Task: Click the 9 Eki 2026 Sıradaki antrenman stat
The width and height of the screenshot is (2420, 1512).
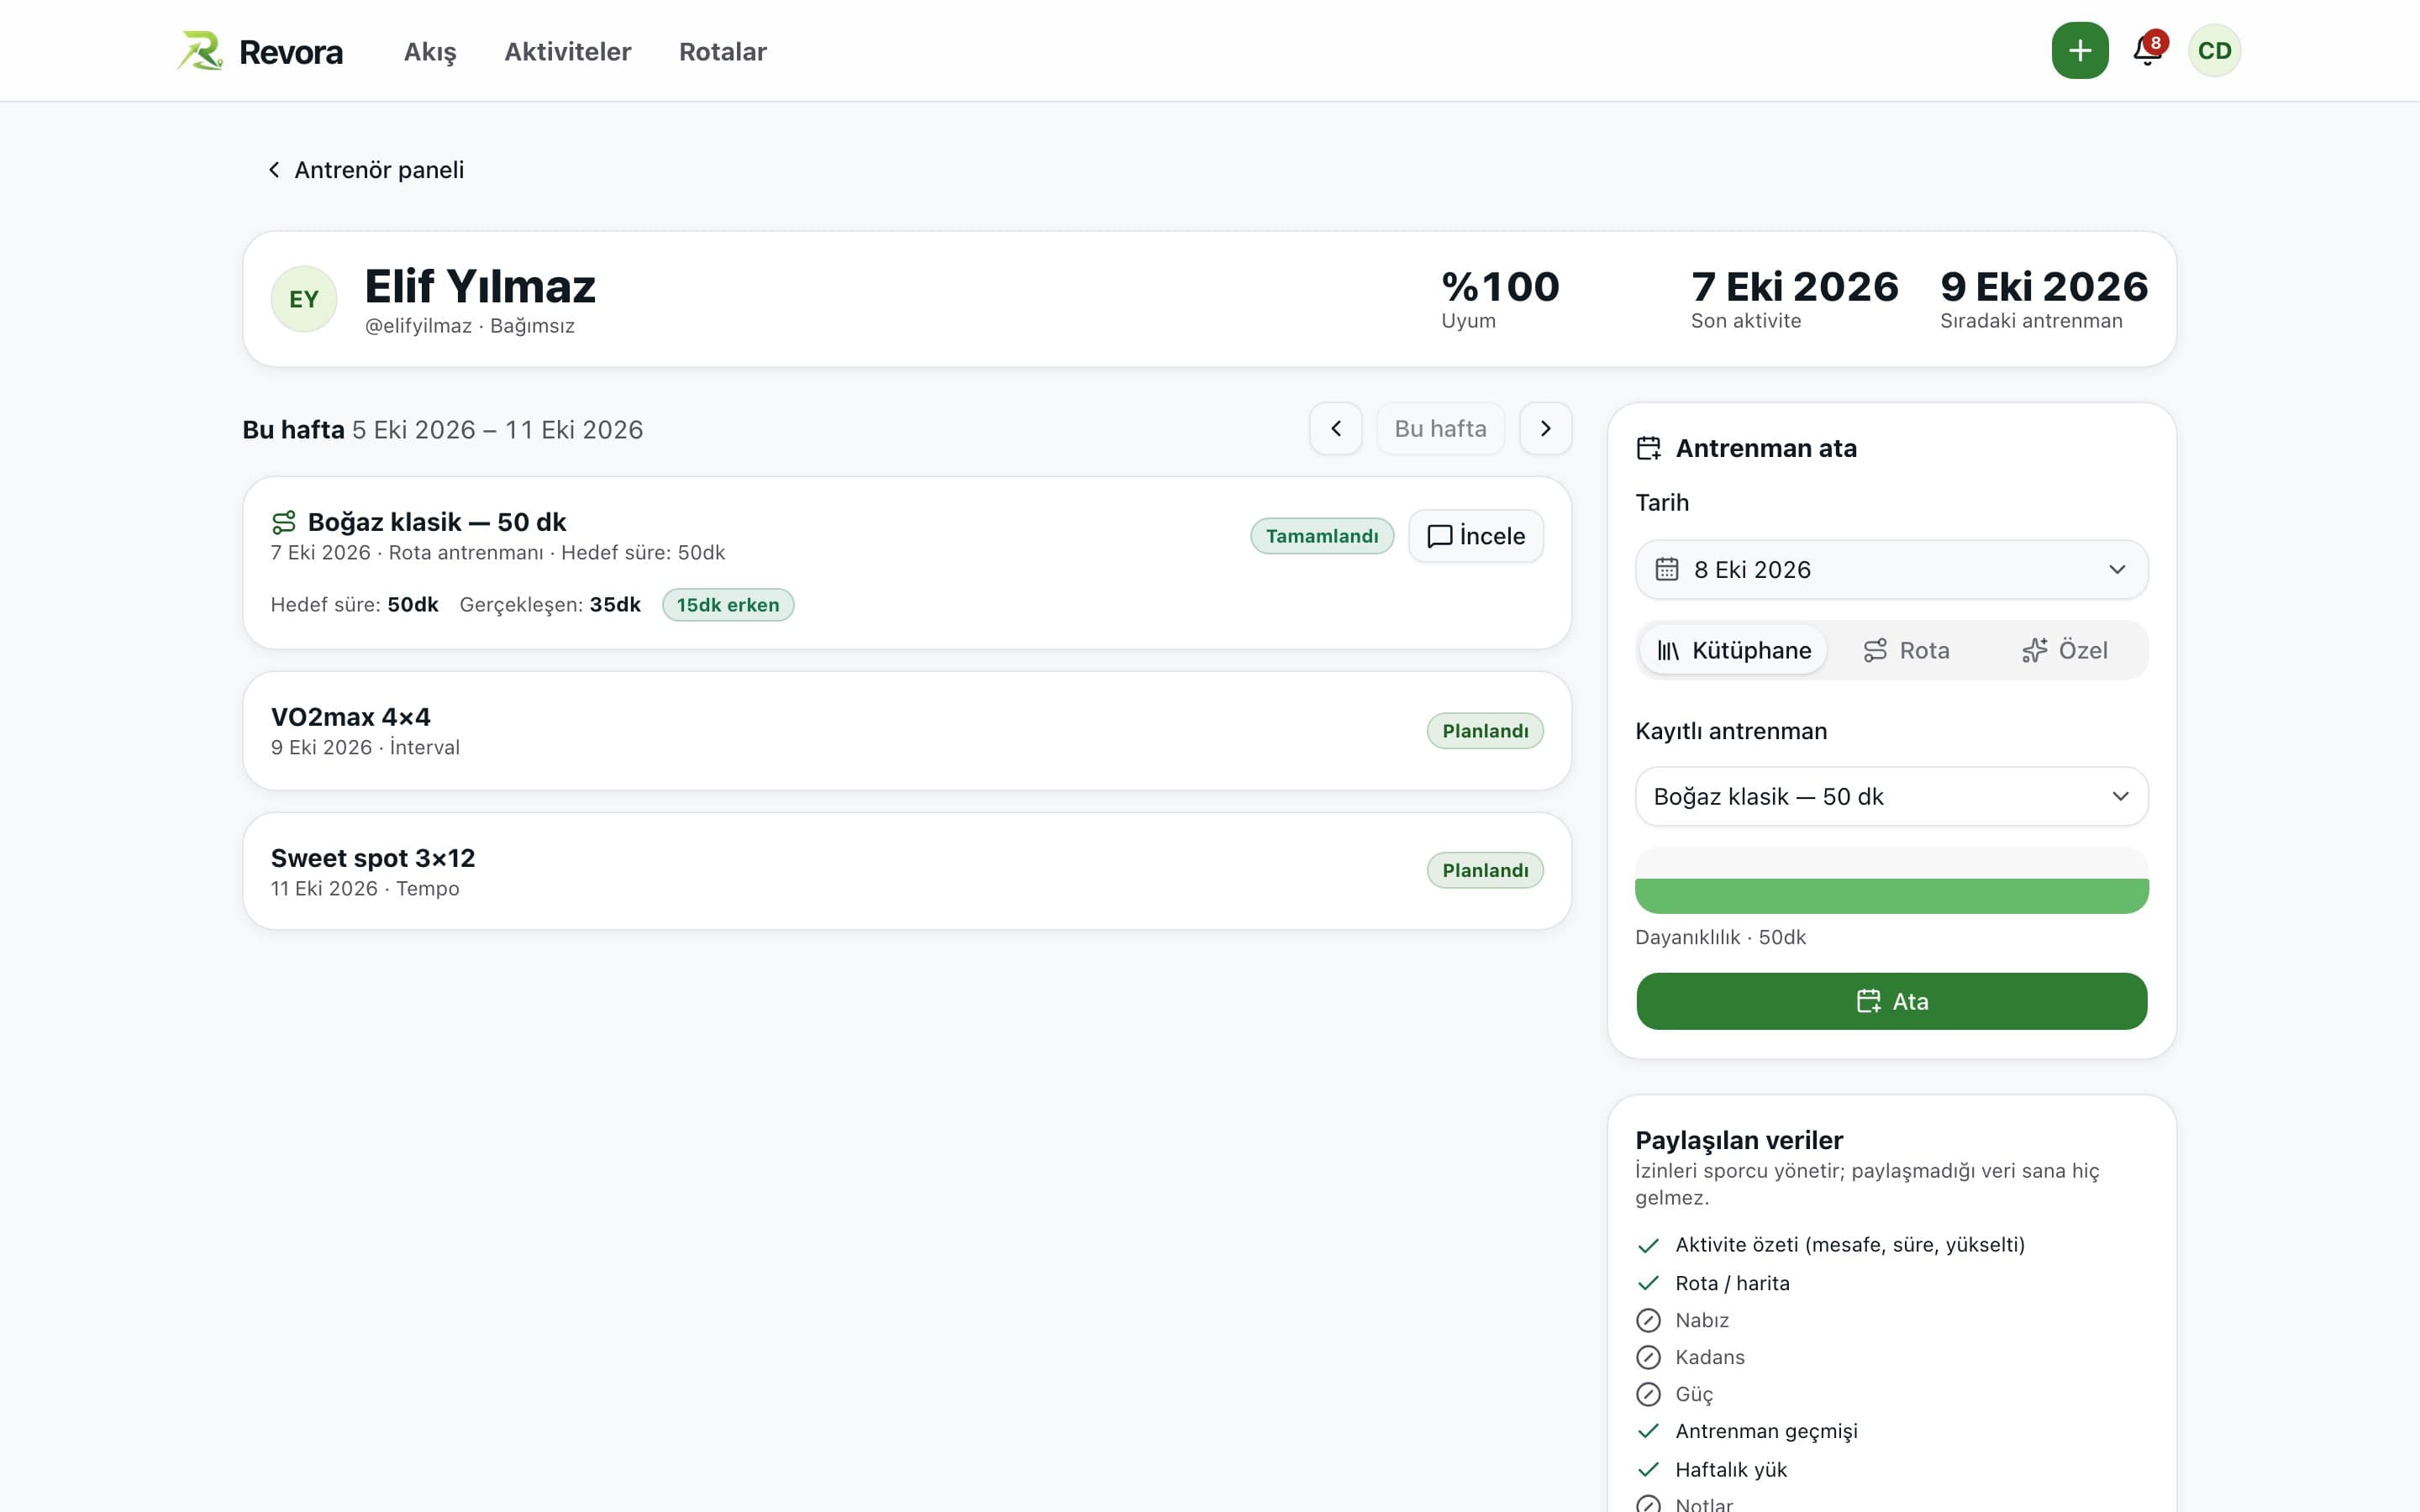Action: pyautogui.click(x=2043, y=298)
